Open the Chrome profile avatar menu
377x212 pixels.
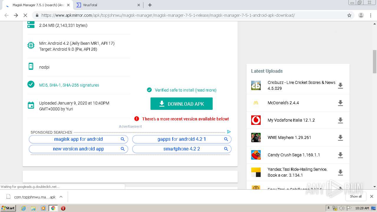[x=361, y=15]
